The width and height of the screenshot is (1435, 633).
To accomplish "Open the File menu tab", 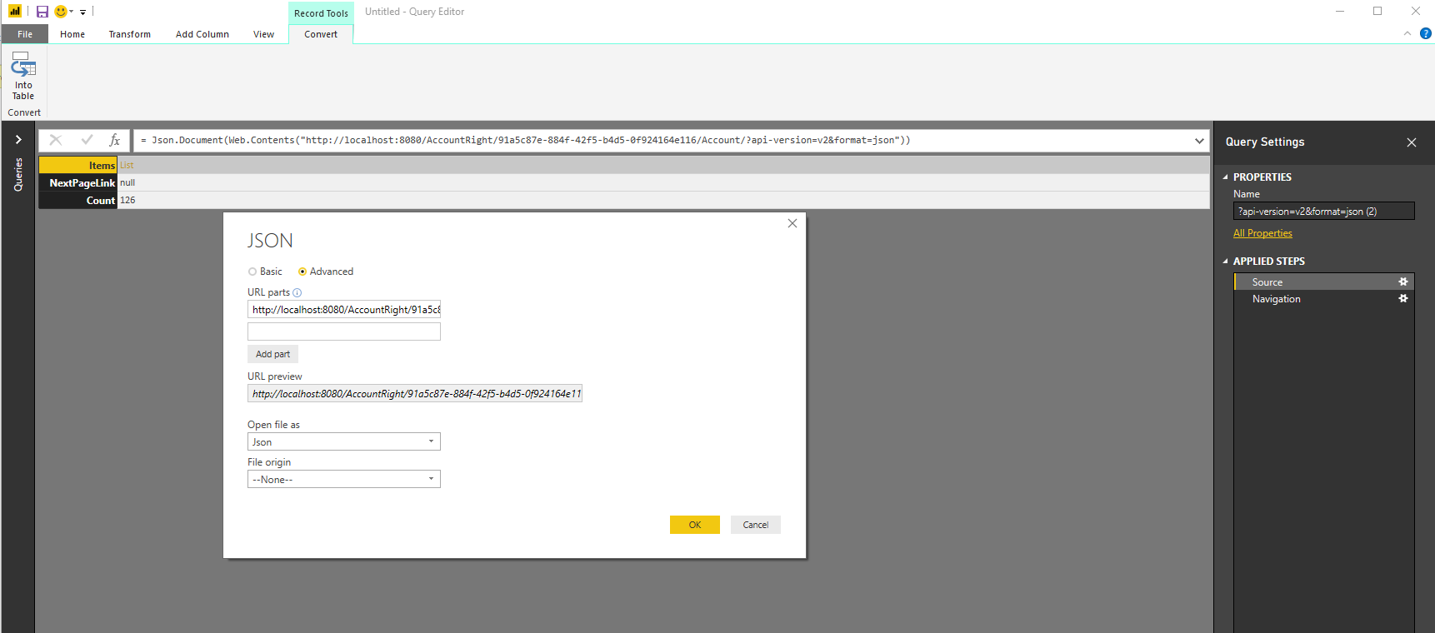I will point(25,34).
